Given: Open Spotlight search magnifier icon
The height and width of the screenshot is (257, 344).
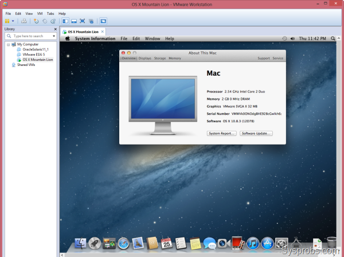Looking at the screenshot, I should point(333,38).
